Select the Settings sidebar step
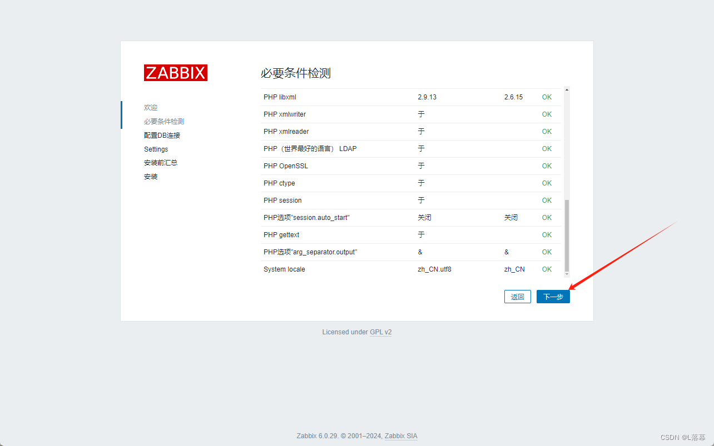This screenshot has width=714, height=446. (156, 149)
